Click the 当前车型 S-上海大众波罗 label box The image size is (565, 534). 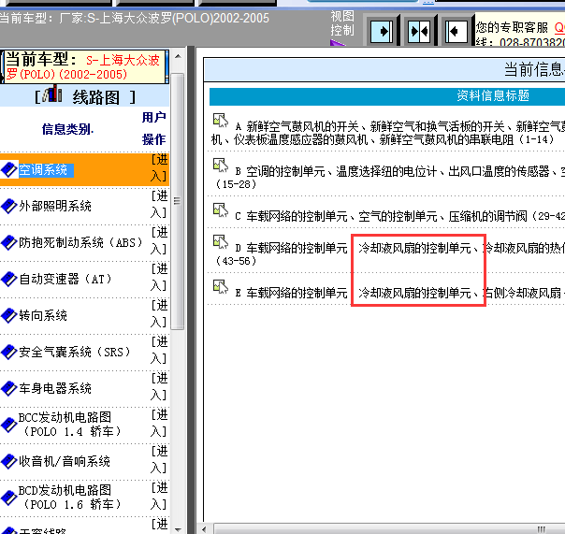pos(85,67)
